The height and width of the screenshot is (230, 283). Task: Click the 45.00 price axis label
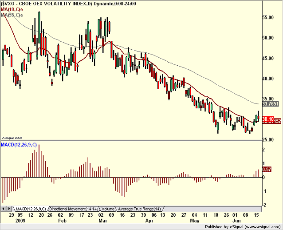(267, 58)
